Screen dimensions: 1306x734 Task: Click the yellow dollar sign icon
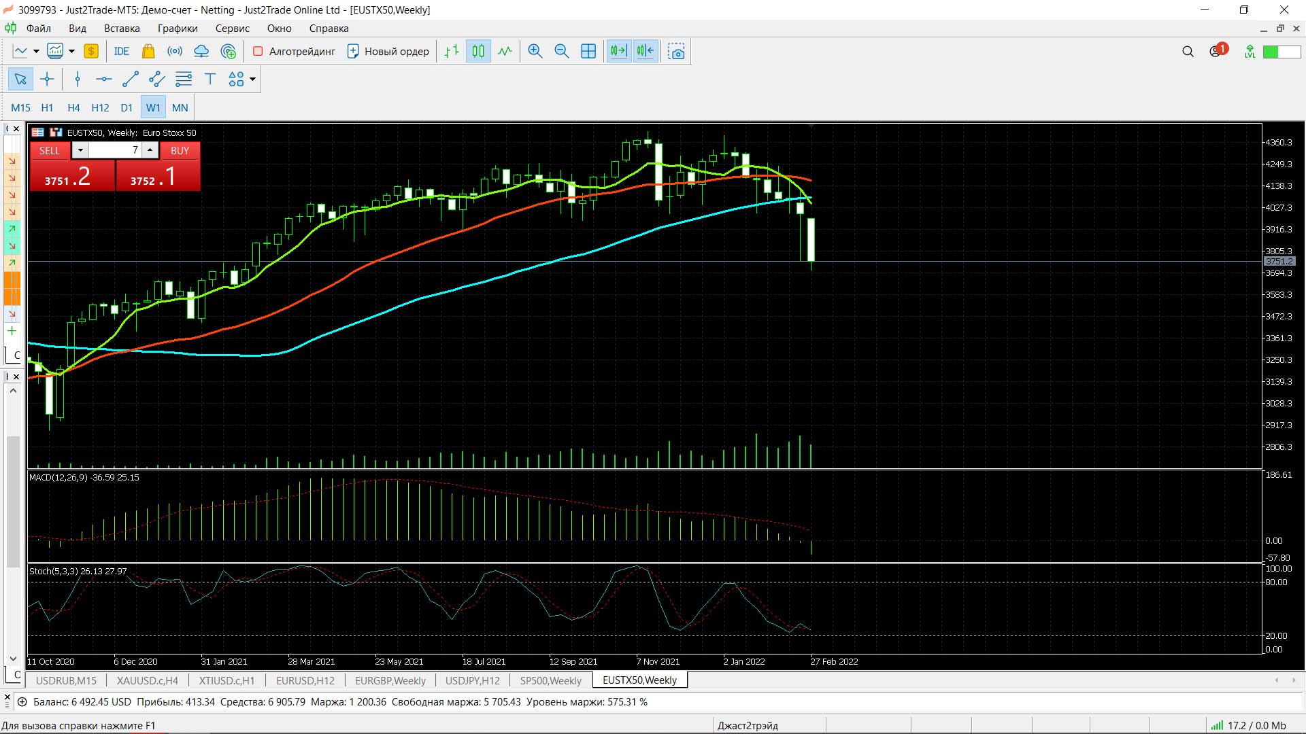click(91, 51)
